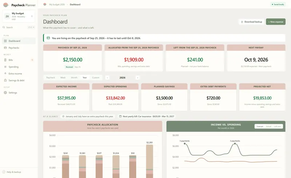Viewport: 291px width, 178px height.
Task: Click the 2026 year label
Action: pos(122,78)
